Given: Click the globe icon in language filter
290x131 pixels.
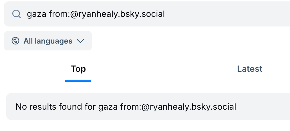Looking at the screenshot, I should coord(15,41).
